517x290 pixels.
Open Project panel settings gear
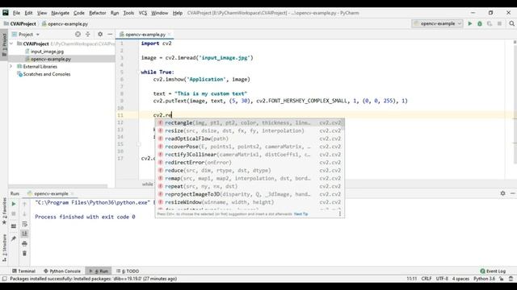click(100, 34)
